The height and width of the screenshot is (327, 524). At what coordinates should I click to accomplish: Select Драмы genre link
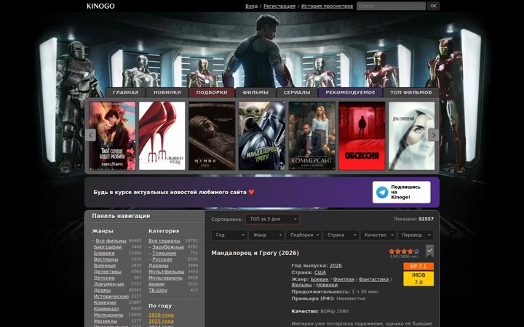(102, 290)
